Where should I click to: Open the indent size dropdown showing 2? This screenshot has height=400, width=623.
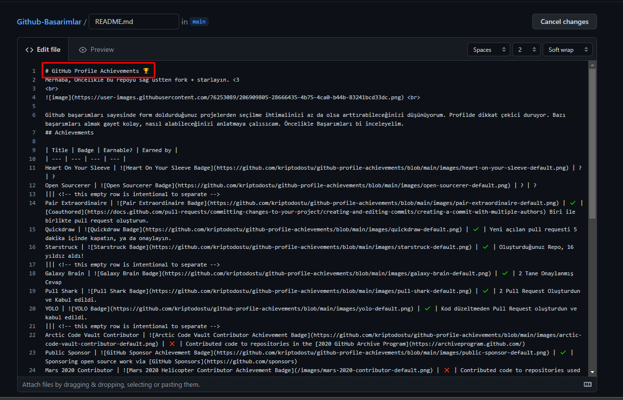pyautogui.click(x=527, y=50)
